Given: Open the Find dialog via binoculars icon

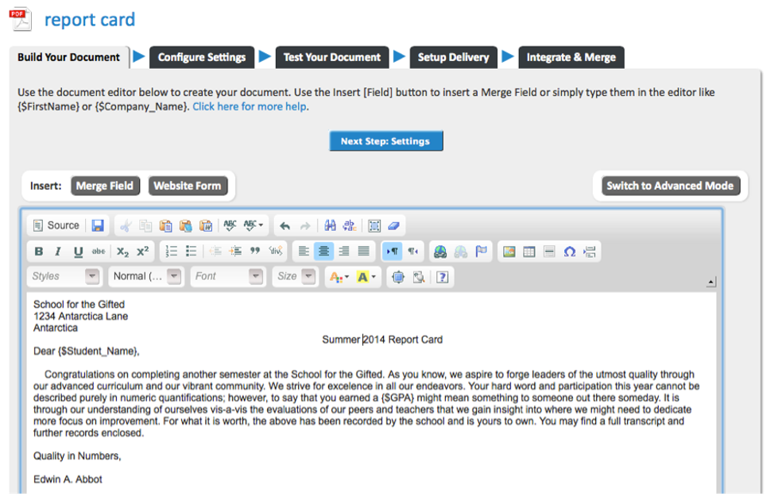Looking at the screenshot, I should click(x=329, y=225).
